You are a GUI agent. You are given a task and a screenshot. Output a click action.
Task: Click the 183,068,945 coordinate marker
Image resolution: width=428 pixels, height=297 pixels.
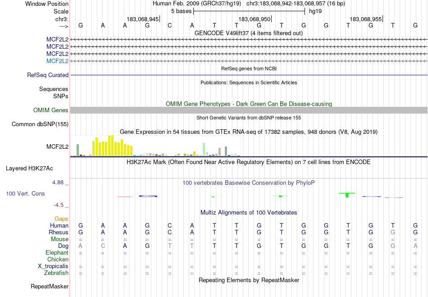[x=143, y=19]
